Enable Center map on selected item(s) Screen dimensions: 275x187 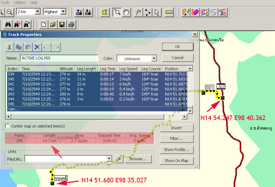pyautogui.click(x=8, y=126)
